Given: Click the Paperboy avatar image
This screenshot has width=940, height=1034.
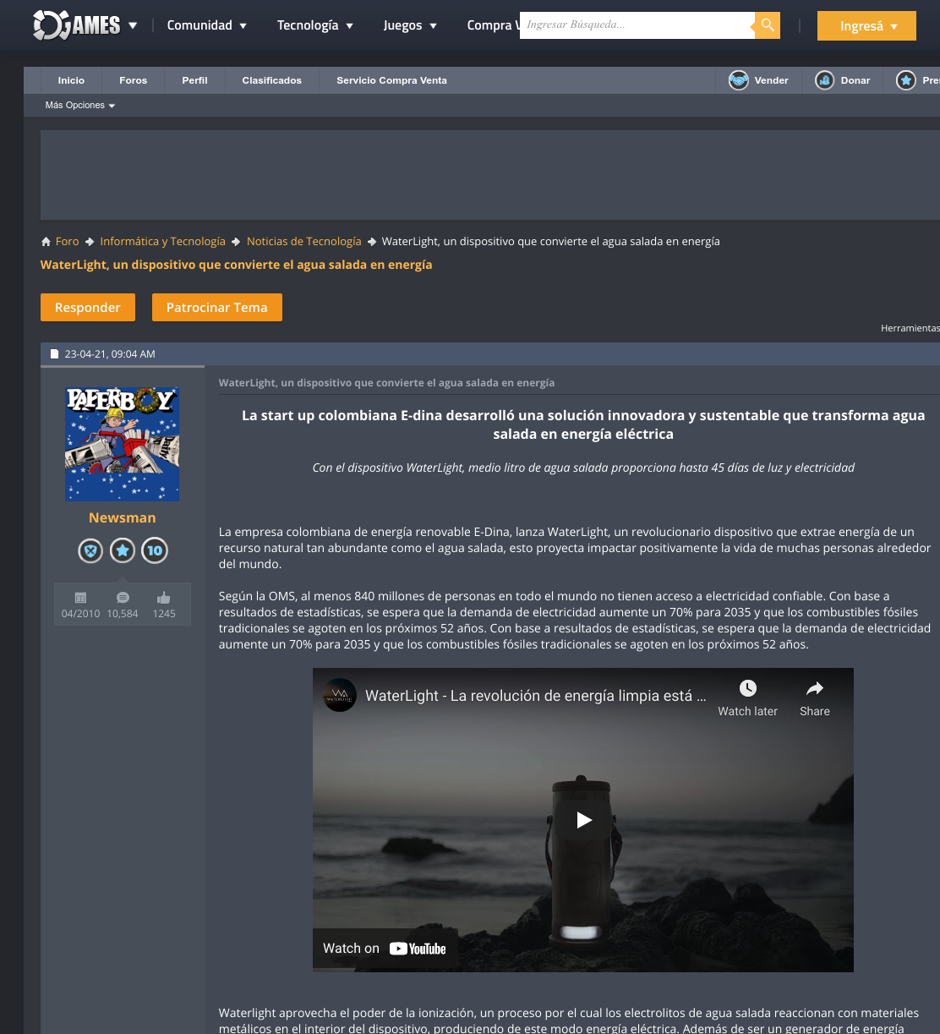Looking at the screenshot, I should coord(123,444).
